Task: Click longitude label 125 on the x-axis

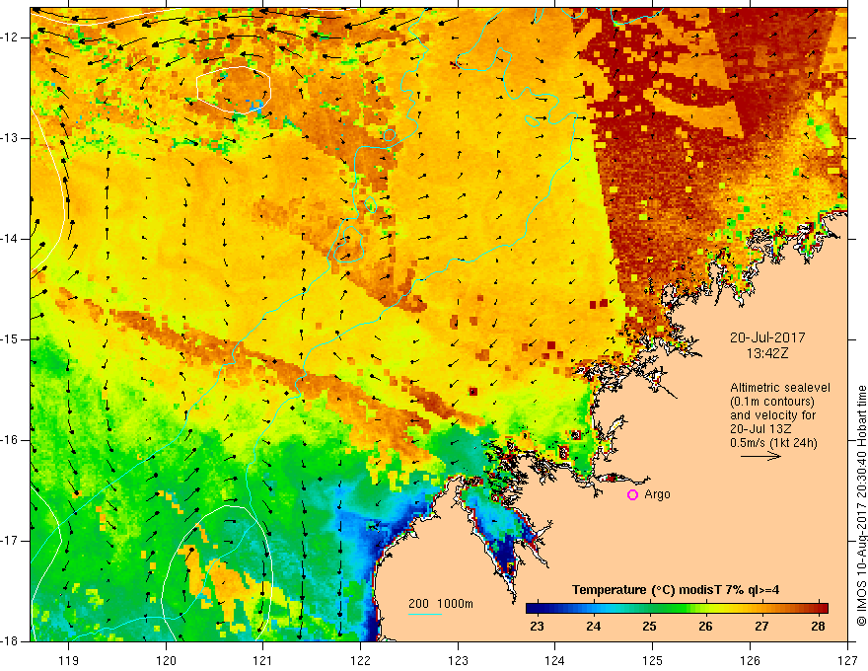Action: (653, 660)
